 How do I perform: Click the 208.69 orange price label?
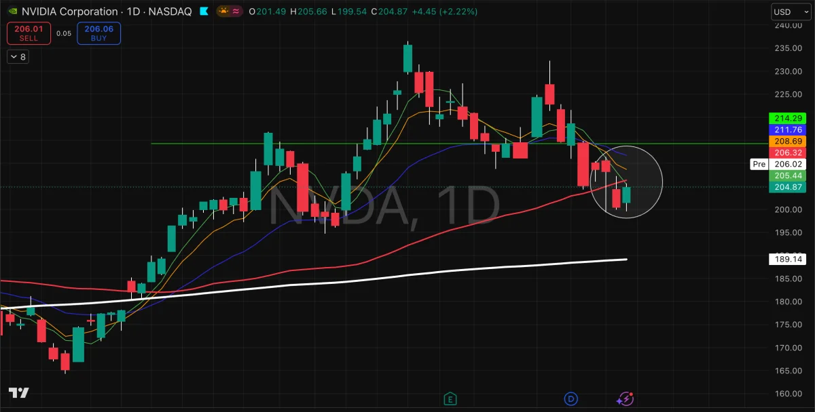pos(788,141)
